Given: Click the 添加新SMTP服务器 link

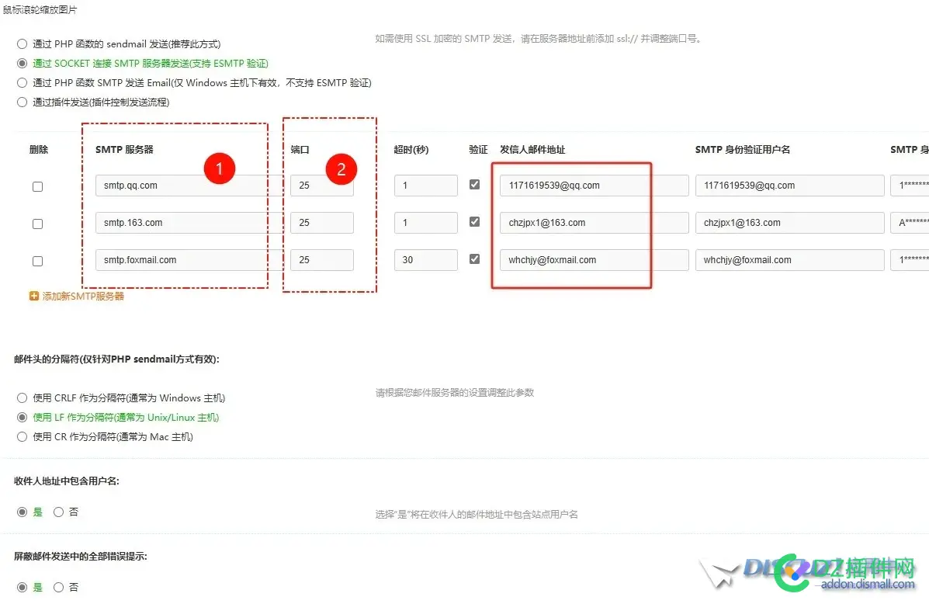Looking at the screenshot, I should pos(81,296).
